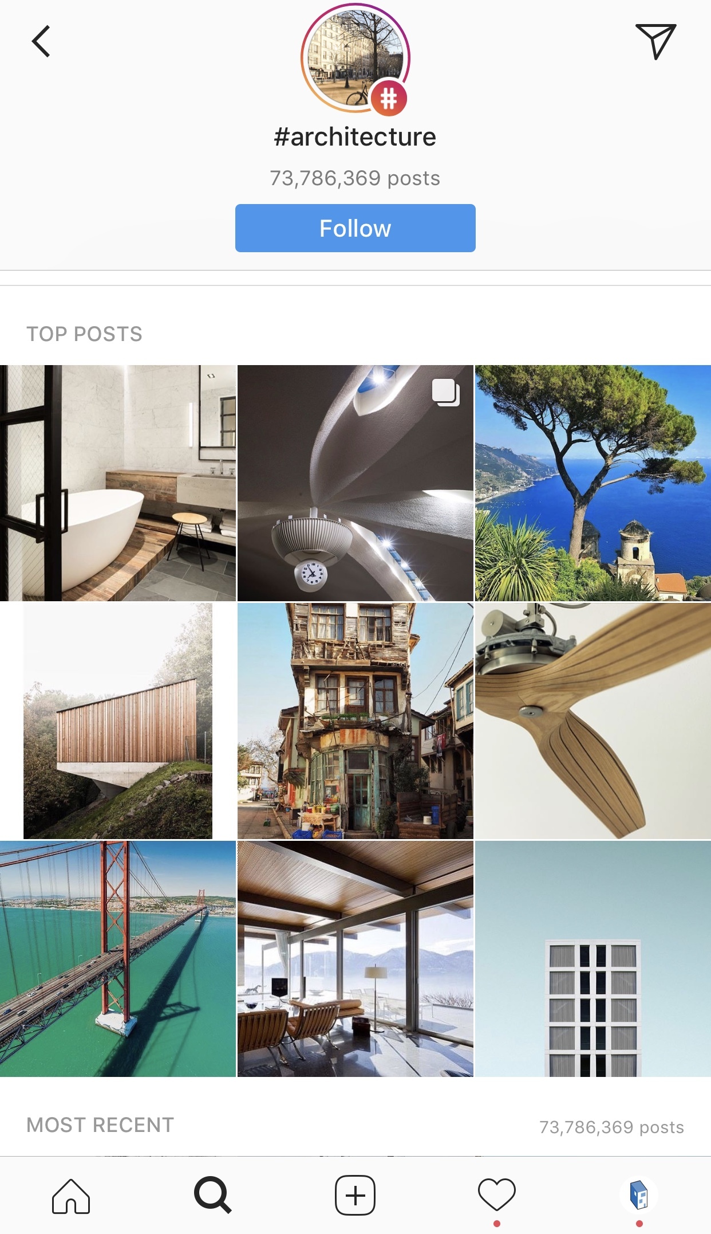Create a new post with plus icon
Viewport: 711px width, 1234px height.
coord(355,1196)
